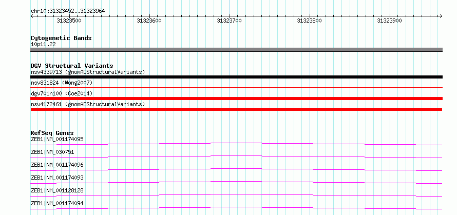
Task: Click the 31323500 ruler tick label
Action: click(69, 21)
